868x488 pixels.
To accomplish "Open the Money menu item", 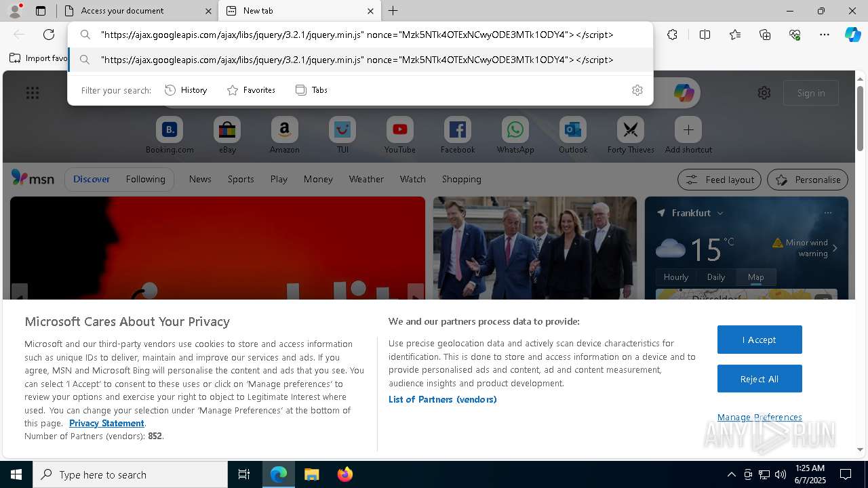I will click(318, 179).
